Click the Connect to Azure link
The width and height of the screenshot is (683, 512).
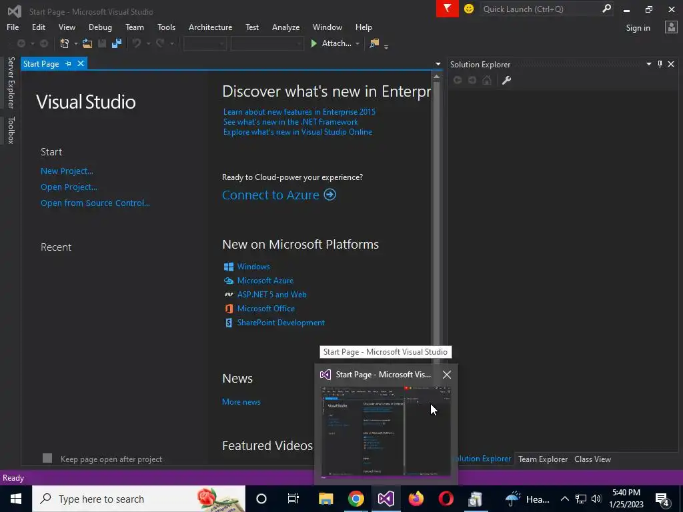coord(279,195)
